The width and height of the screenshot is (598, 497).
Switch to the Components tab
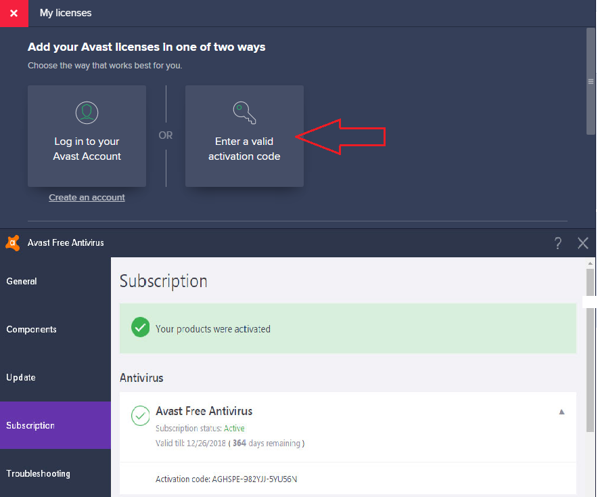click(31, 329)
